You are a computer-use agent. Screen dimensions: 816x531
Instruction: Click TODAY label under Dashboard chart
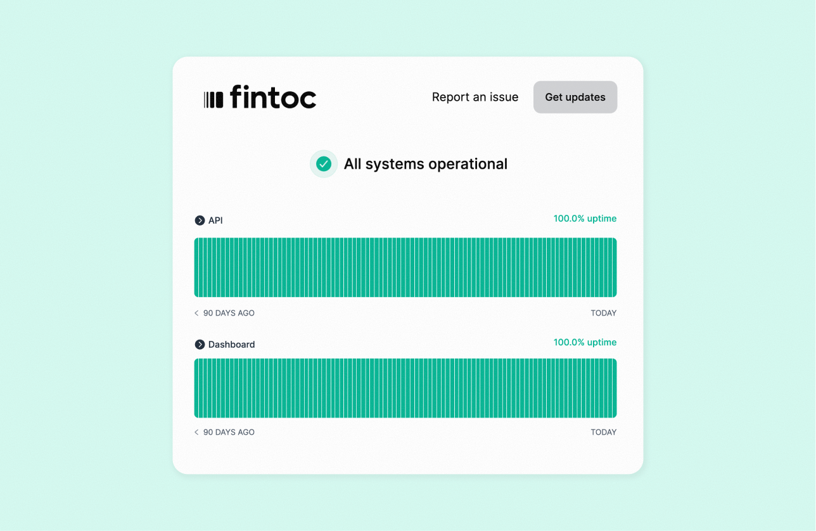pyautogui.click(x=604, y=432)
